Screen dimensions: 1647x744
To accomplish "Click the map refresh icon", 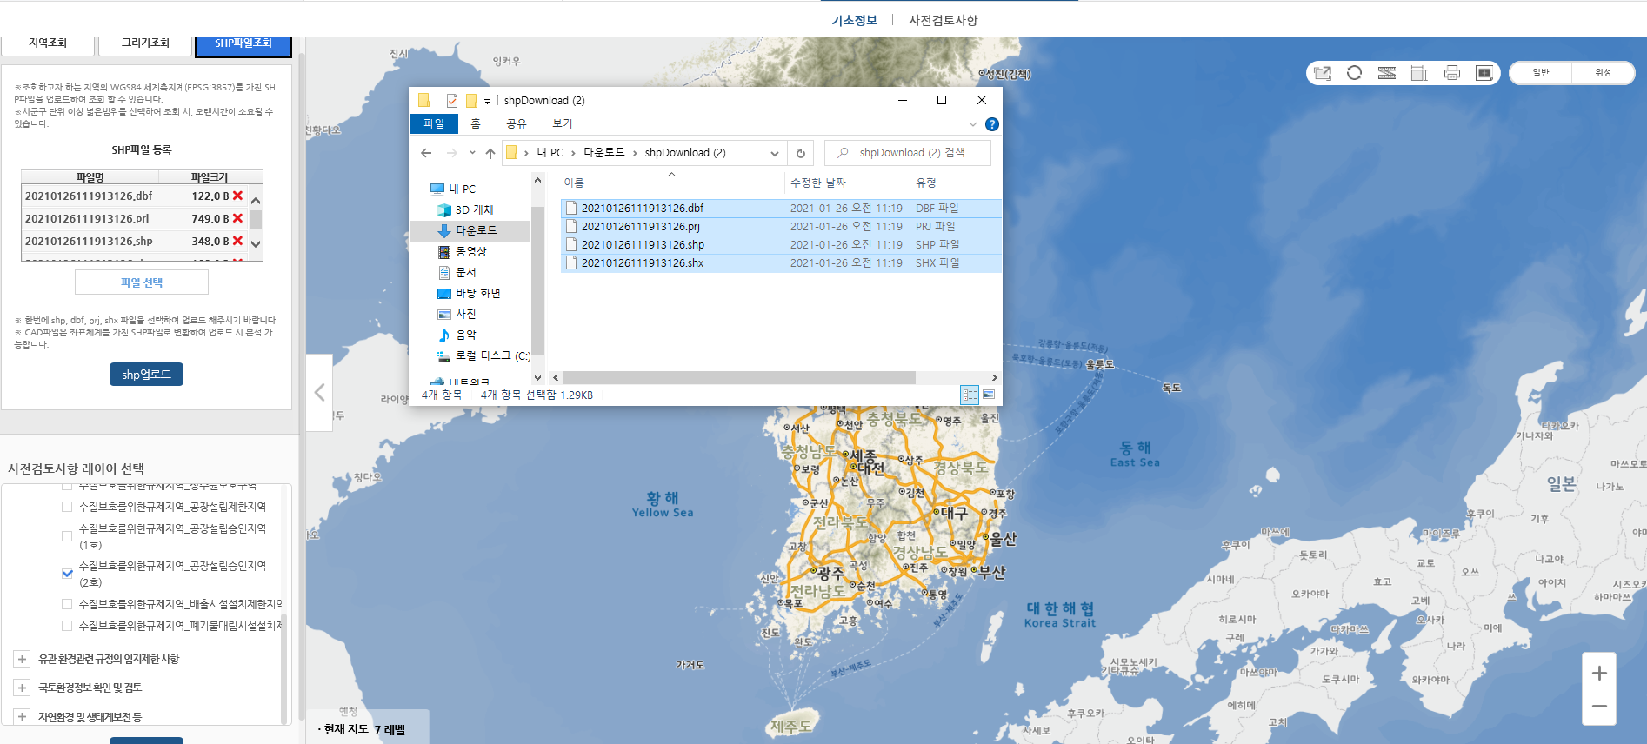I will pyautogui.click(x=1354, y=73).
